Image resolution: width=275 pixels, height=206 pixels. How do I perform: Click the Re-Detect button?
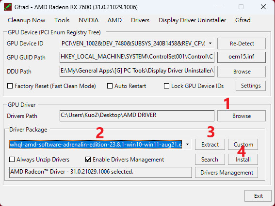click(242, 44)
